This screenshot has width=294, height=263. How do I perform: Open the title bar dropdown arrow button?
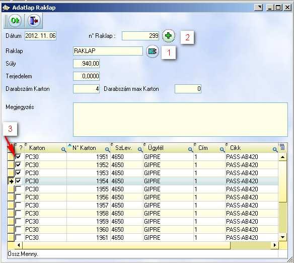tap(258, 8)
